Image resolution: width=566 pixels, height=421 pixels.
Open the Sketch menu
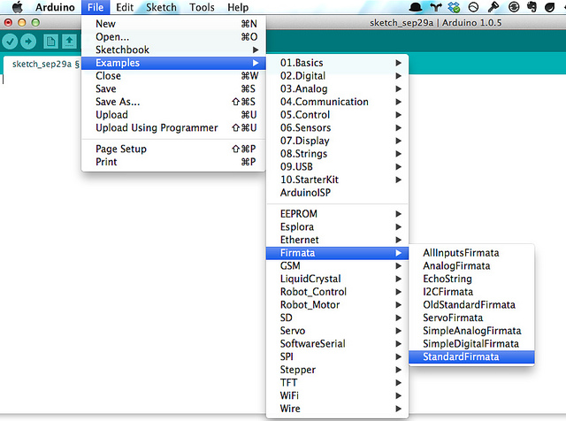tap(161, 7)
